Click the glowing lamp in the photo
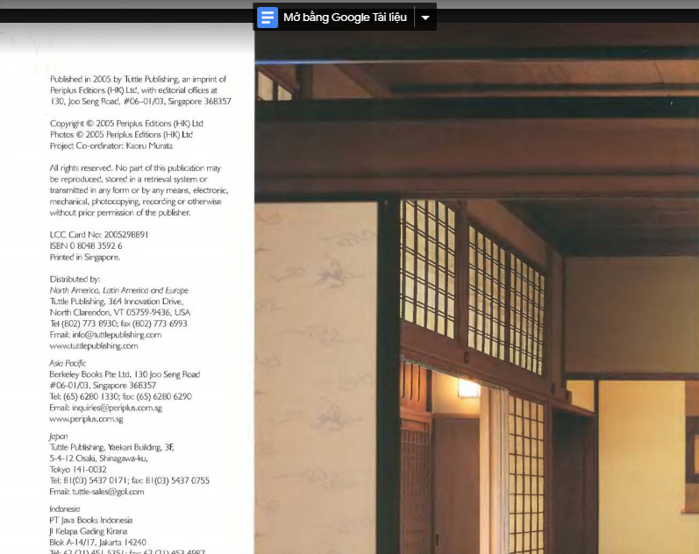 click(468, 388)
